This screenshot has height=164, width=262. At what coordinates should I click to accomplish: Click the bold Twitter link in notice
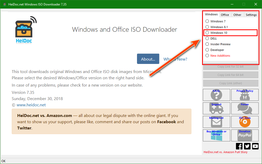coord(24,128)
